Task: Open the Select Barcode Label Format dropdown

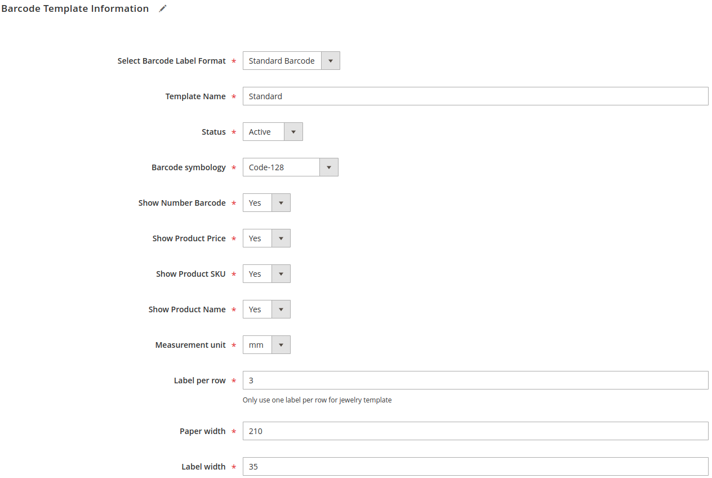Action: [291, 61]
